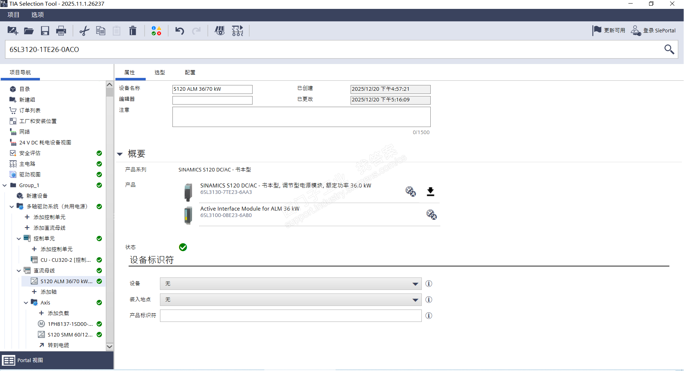This screenshot has width=684, height=371.
Task: Click the info icon next to 产品标识符 field
Action: tap(429, 316)
